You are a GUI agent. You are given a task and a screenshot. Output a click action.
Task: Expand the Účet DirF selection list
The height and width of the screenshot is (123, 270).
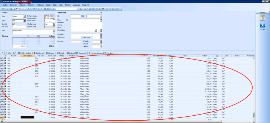(24, 21)
